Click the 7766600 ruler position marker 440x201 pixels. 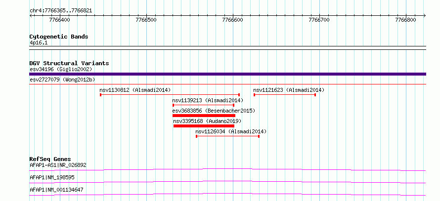pos(233,20)
